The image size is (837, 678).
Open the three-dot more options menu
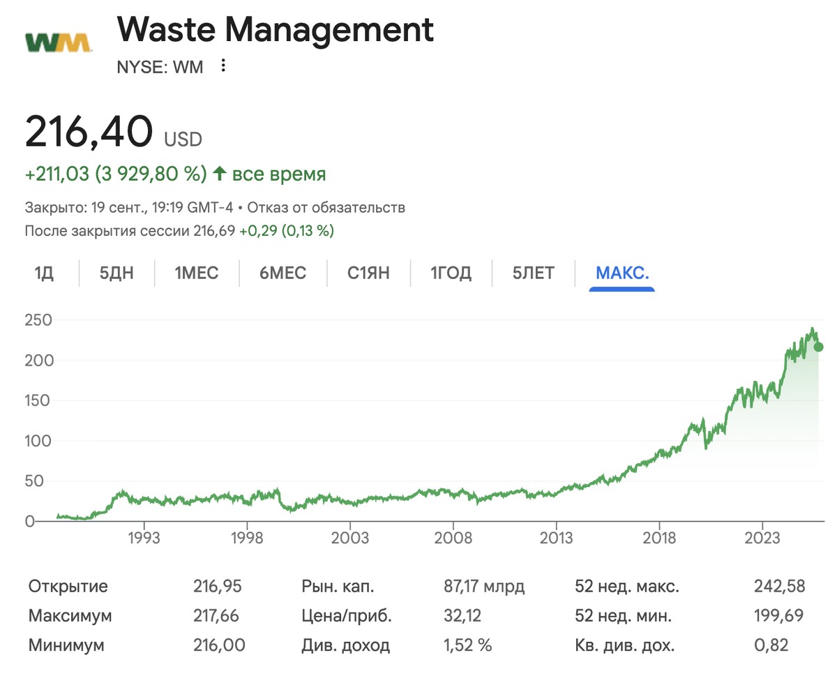tap(223, 66)
